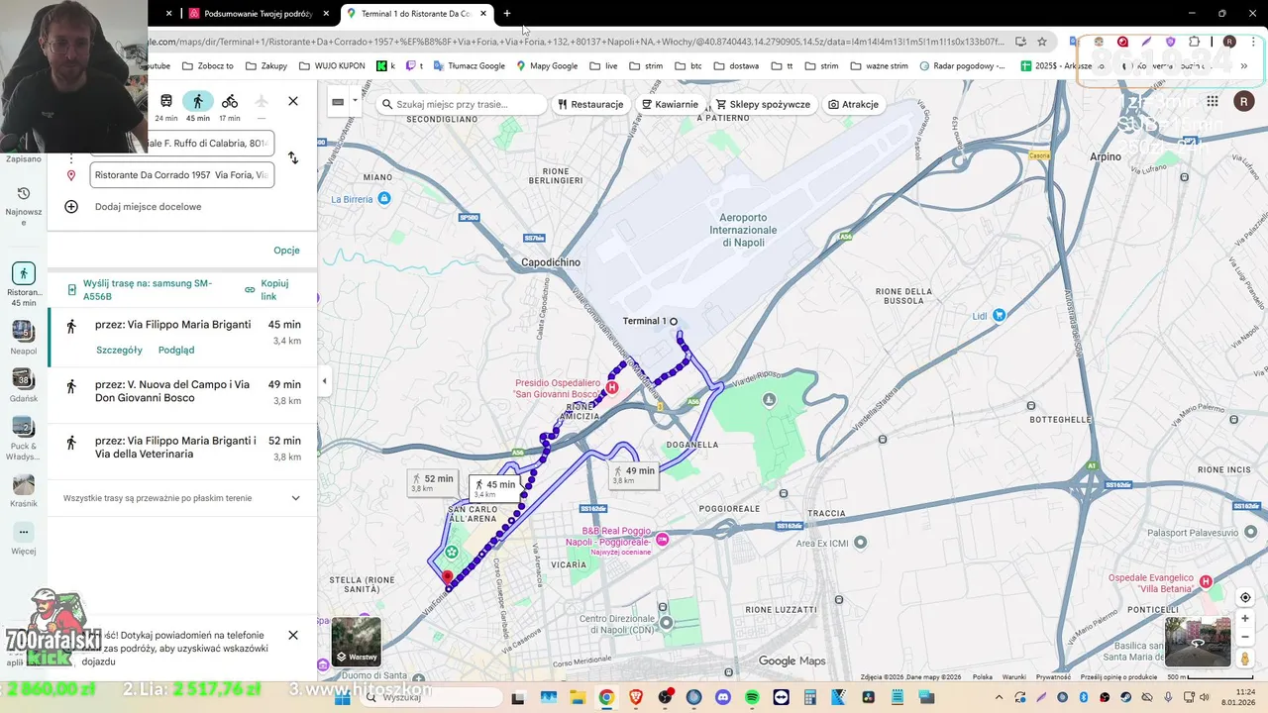Add a destination with the plus icon

pos(71,207)
